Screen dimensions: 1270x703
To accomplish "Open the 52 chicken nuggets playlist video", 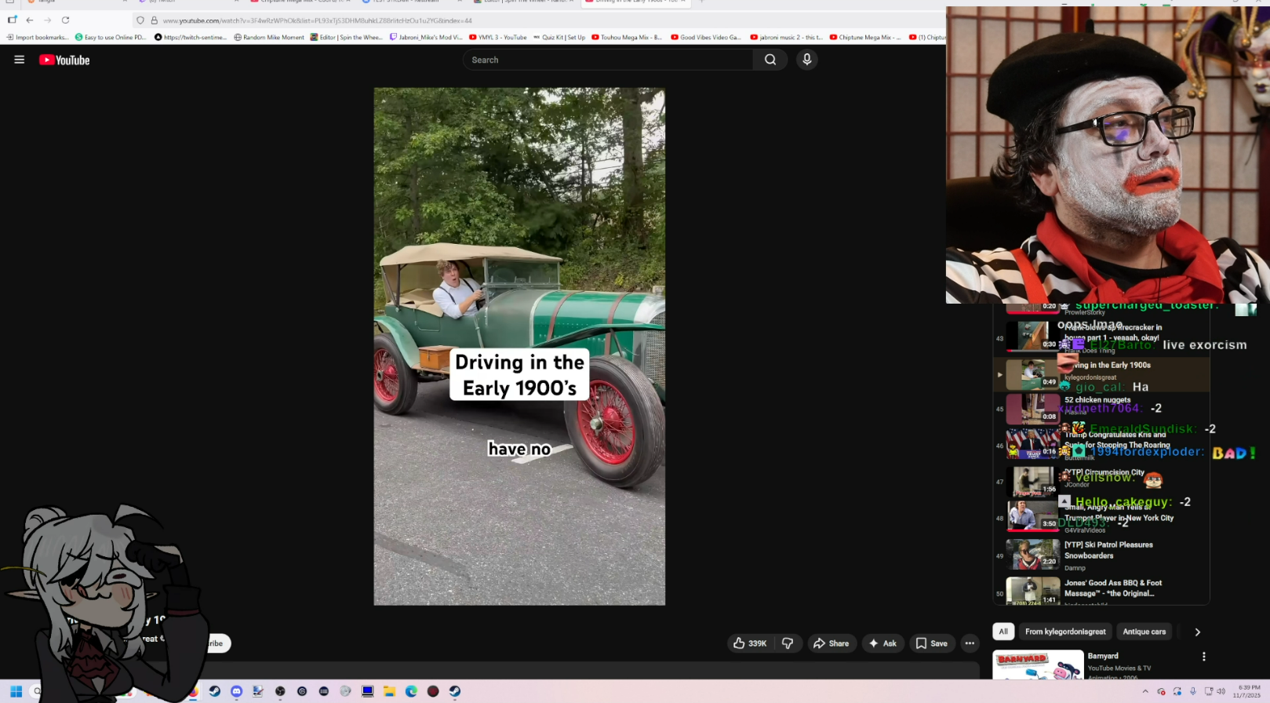I will (x=1102, y=409).
